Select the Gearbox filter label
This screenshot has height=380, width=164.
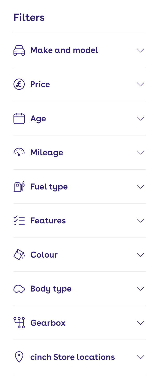click(48, 323)
